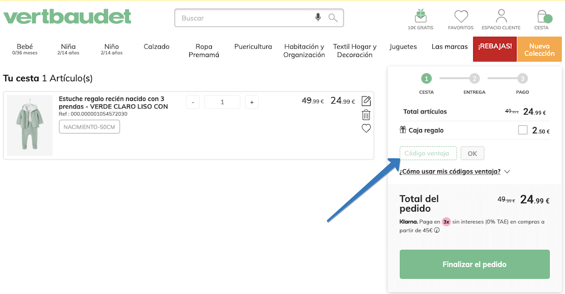
Task: Decrease quantity with minus button
Action: pyautogui.click(x=193, y=102)
